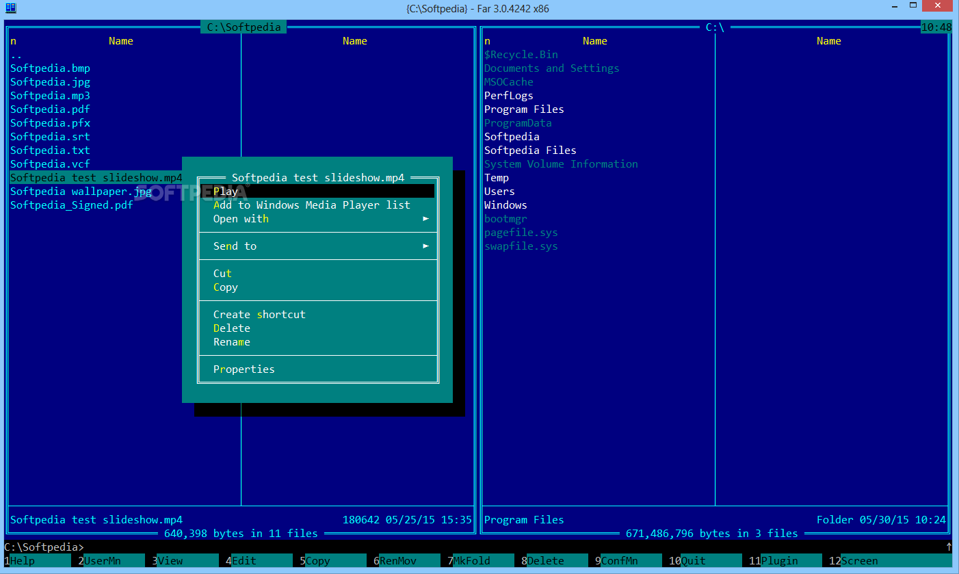
Task: Click the 4 Edit key bar button
Action: coord(259,561)
